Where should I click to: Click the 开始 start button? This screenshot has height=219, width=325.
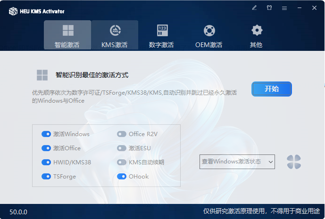click(272, 89)
